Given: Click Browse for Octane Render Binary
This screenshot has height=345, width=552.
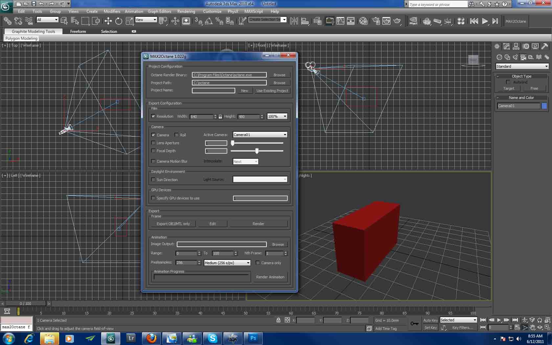Looking at the screenshot, I should tap(279, 75).
